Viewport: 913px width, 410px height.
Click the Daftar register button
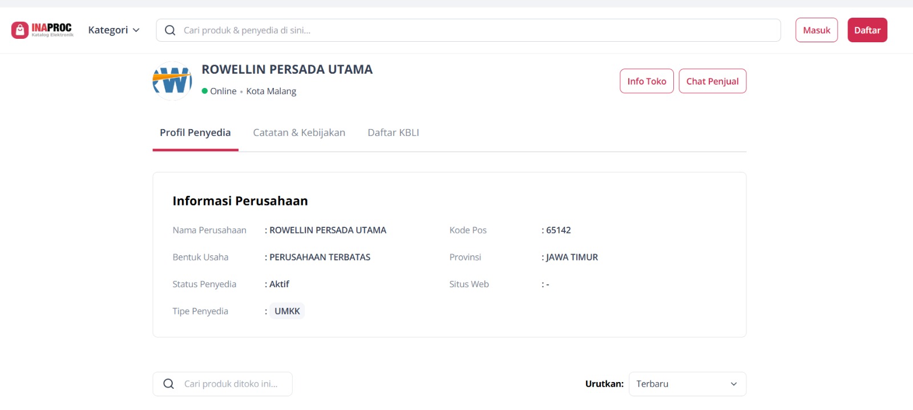867,30
